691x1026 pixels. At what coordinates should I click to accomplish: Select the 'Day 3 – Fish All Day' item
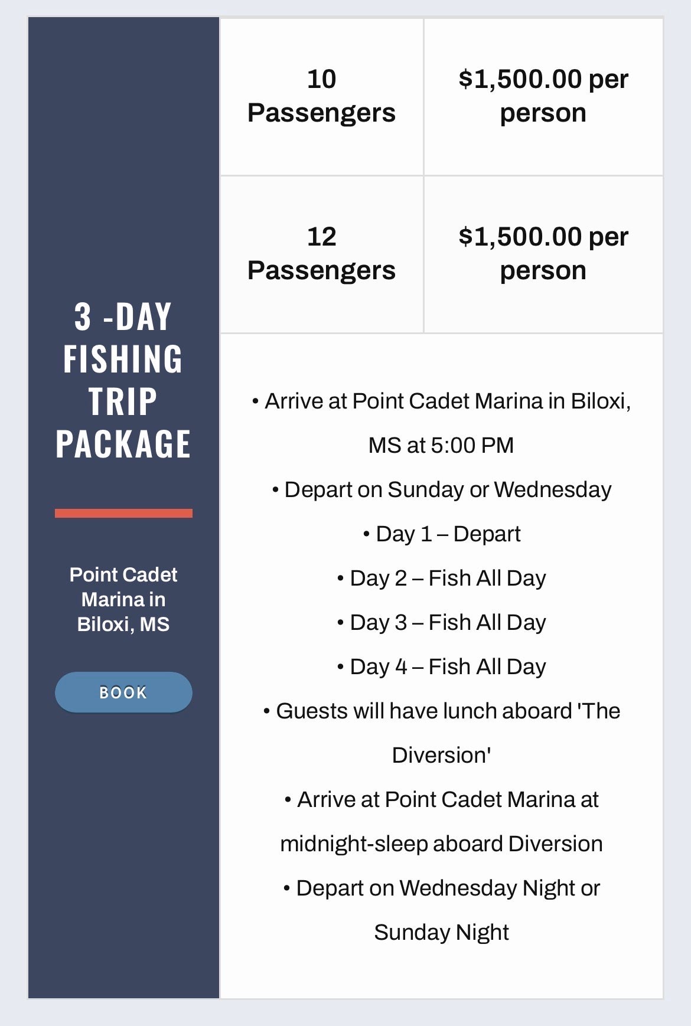tap(442, 622)
